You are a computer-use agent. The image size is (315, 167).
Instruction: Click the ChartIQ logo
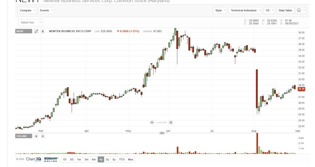pos(33,159)
